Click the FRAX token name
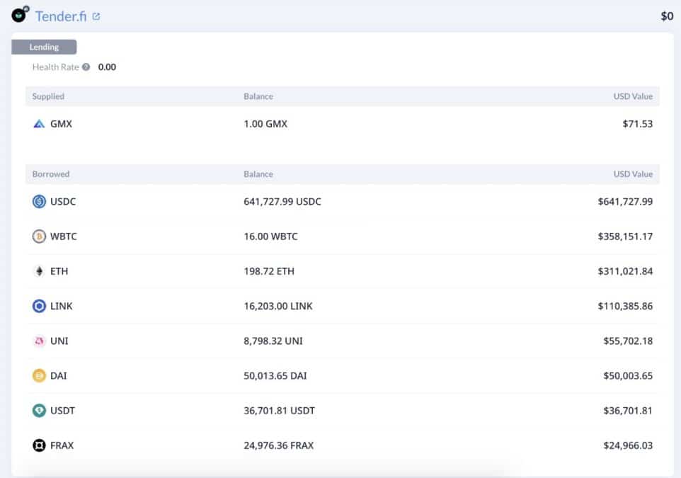Viewport: 681px width, 478px height. tap(62, 445)
